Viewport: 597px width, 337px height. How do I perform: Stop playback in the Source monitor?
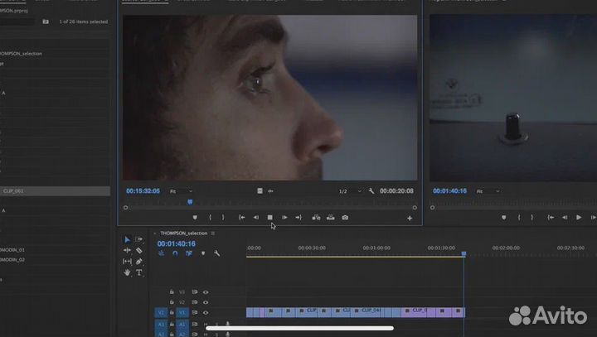click(269, 218)
